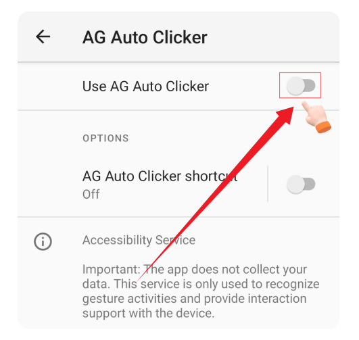
Task: Tap the white knob of the shortcut switch
Action: (x=295, y=185)
